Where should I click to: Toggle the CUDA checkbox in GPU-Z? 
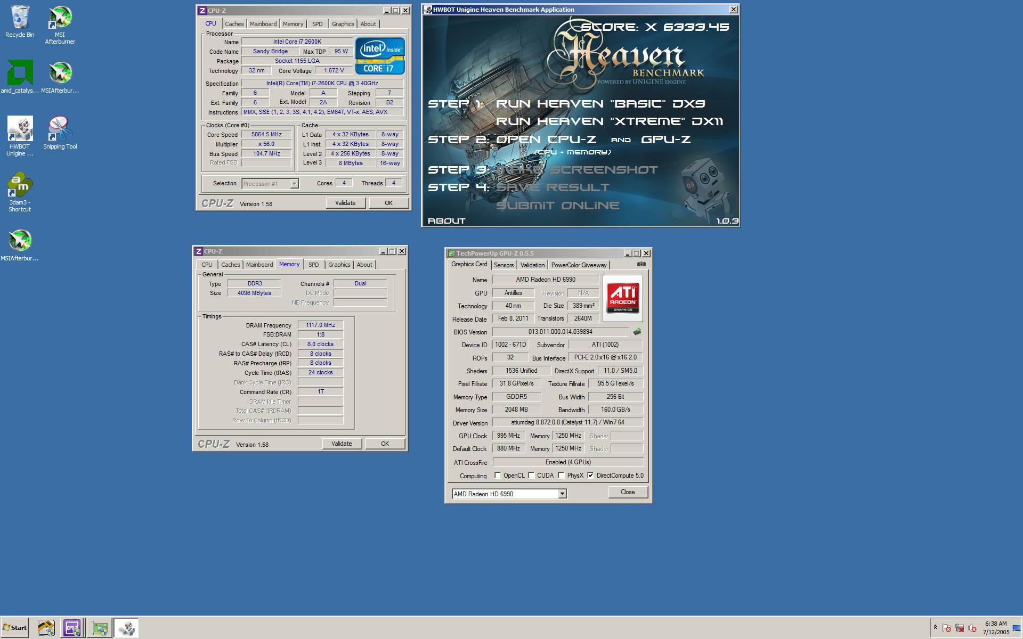531,476
